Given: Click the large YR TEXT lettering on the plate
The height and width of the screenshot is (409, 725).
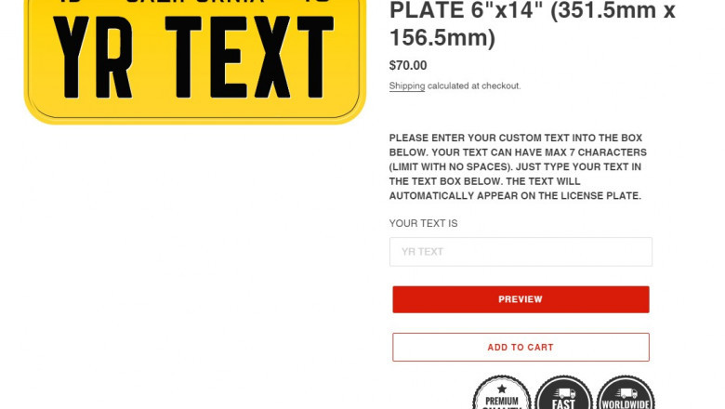Looking at the screenshot, I should pos(193,57).
